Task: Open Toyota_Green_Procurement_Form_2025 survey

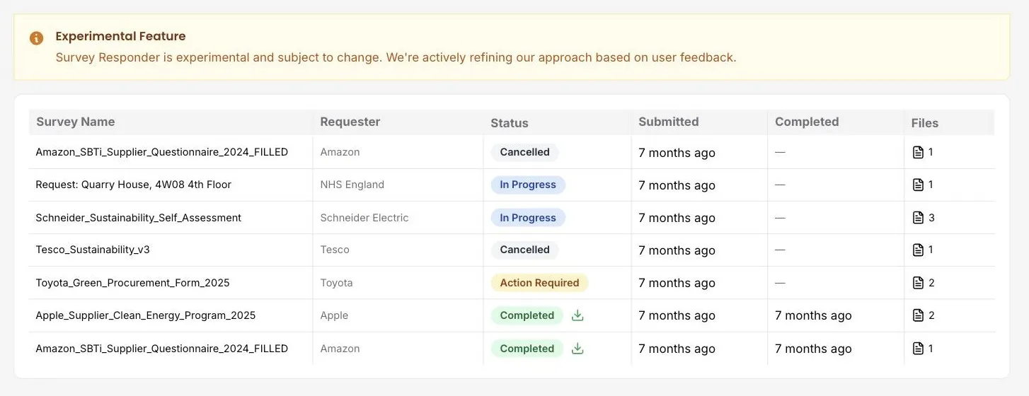Action: [132, 283]
